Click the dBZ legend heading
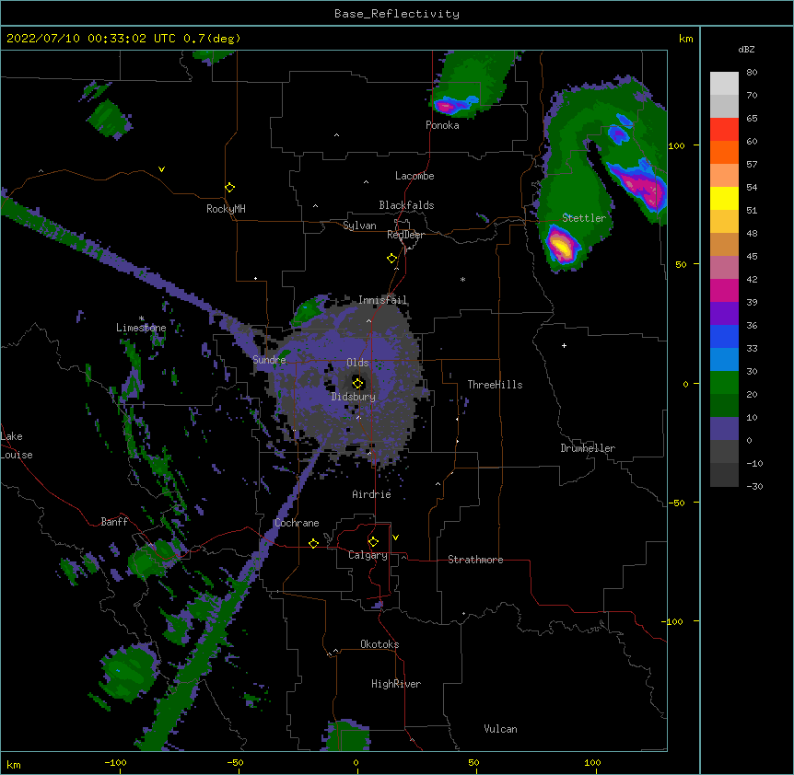Viewport: 794px width, 775px height. pos(746,49)
